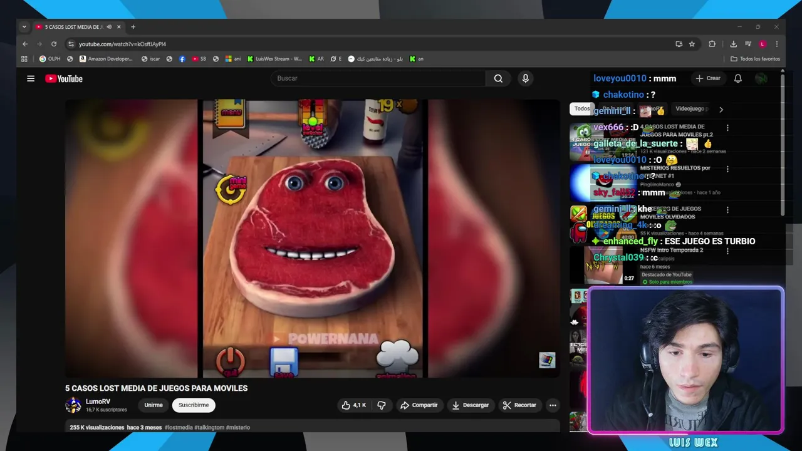
Task: Open the Facebook bookmark icon
Action: pos(182,59)
